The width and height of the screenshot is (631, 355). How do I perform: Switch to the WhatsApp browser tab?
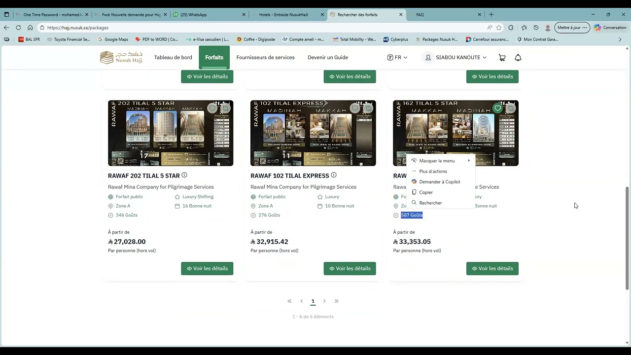tap(209, 15)
